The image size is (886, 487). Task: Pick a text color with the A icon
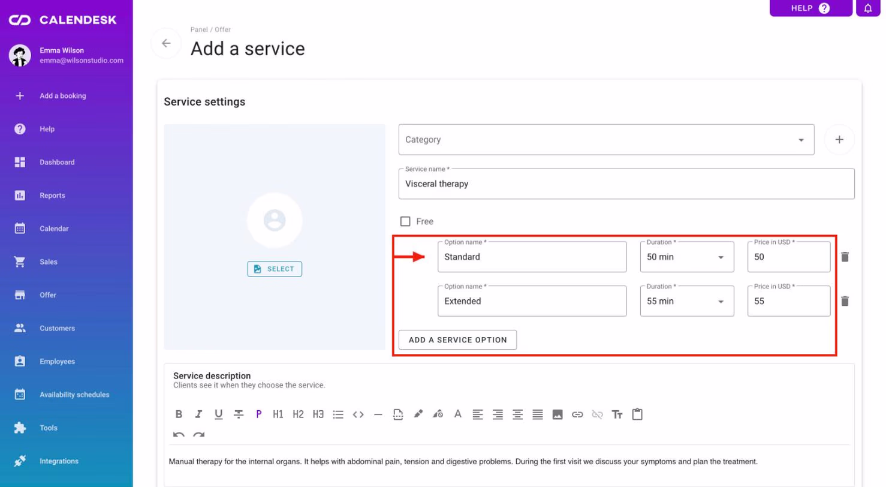coord(458,414)
